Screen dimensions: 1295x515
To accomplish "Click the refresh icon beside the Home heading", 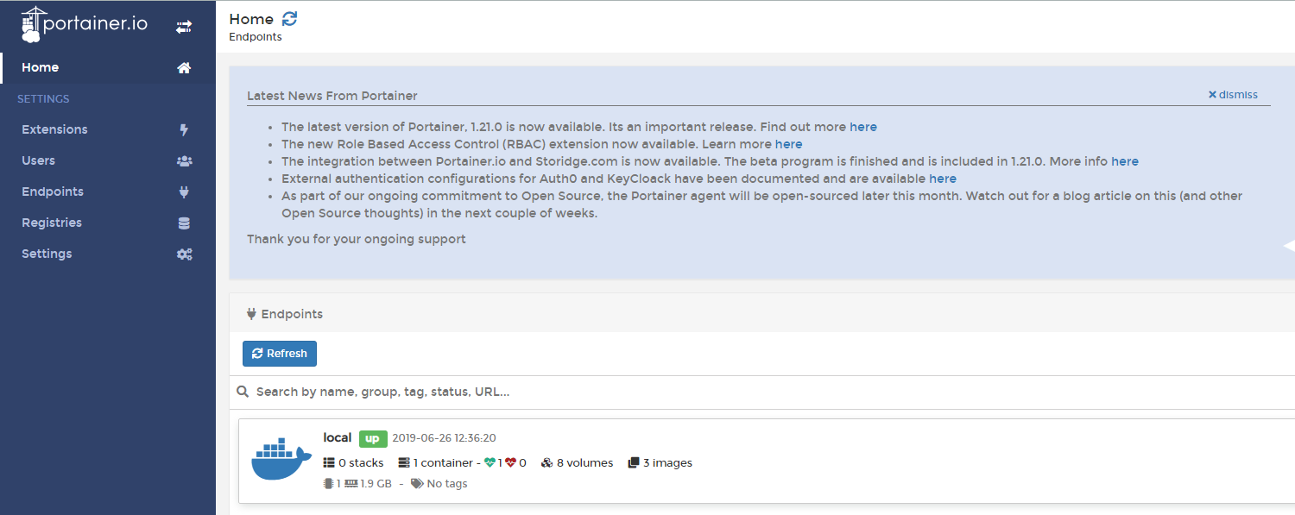I will (288, 17).
